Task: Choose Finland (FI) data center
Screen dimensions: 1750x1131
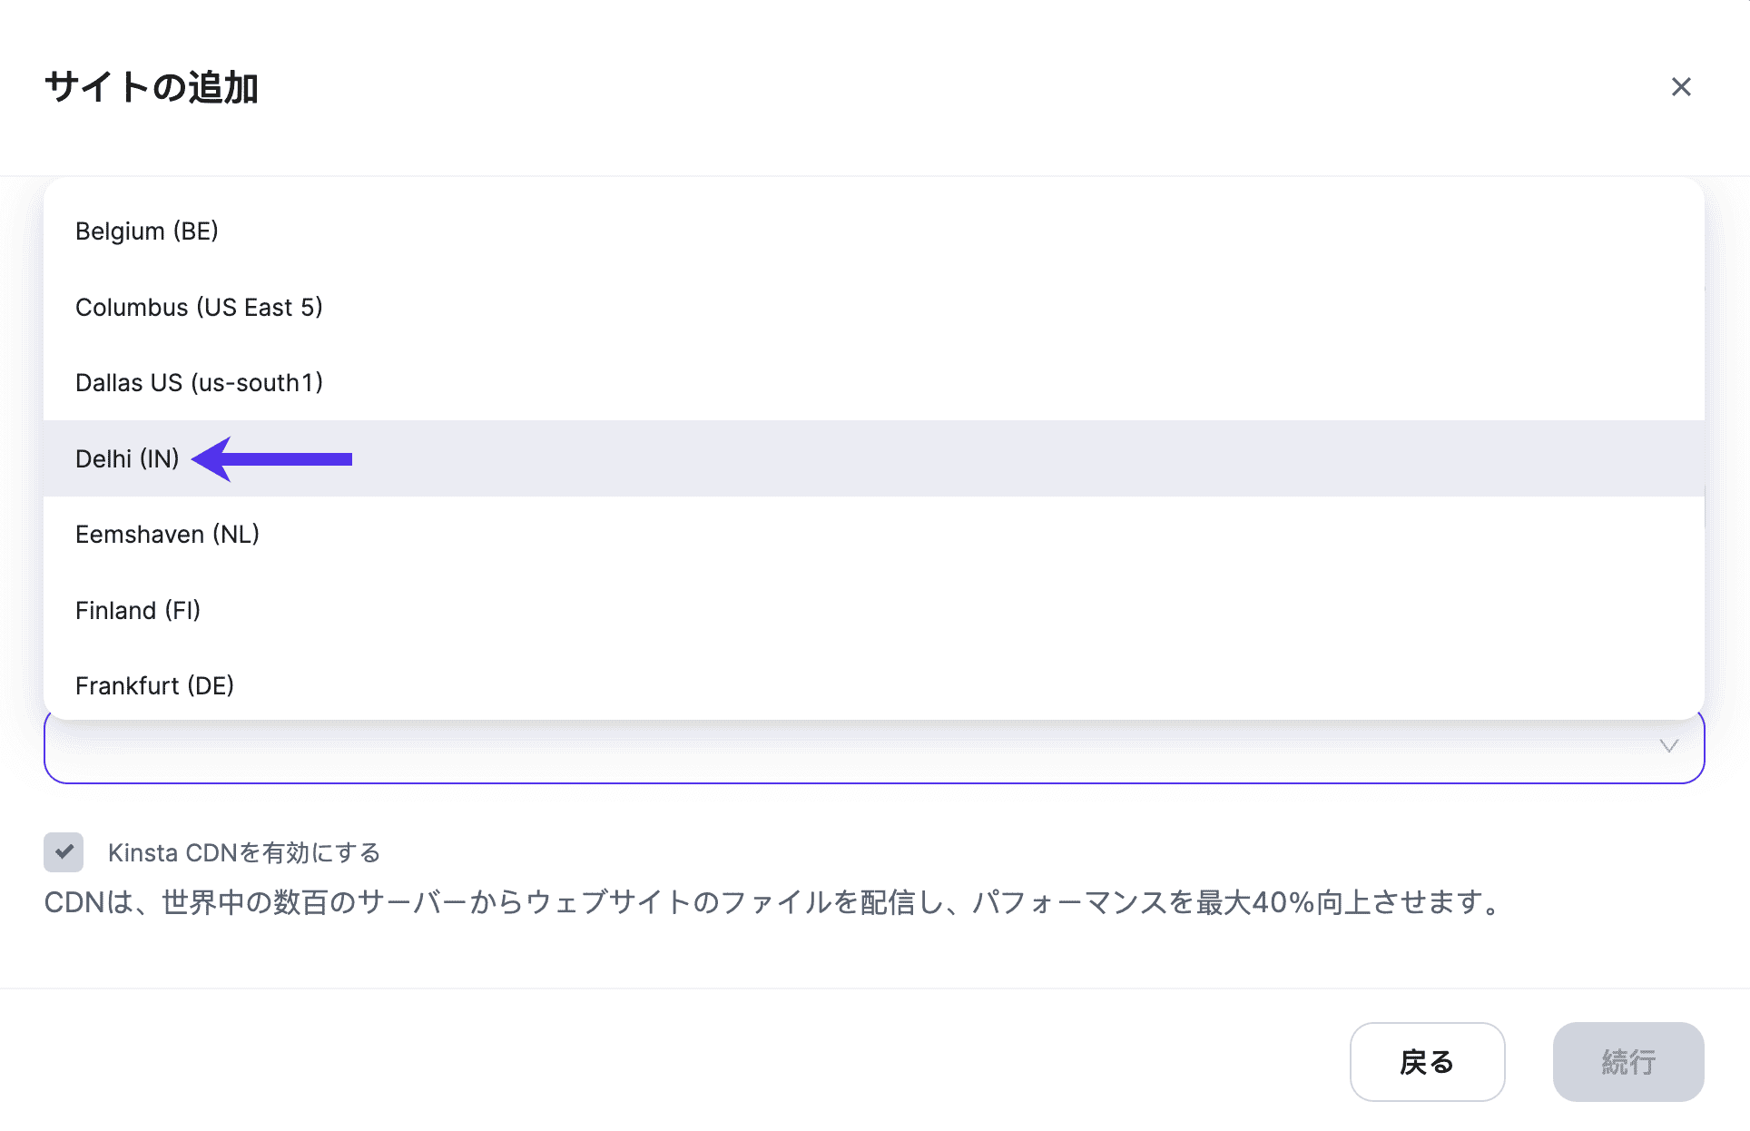Action: click(137, 610)
